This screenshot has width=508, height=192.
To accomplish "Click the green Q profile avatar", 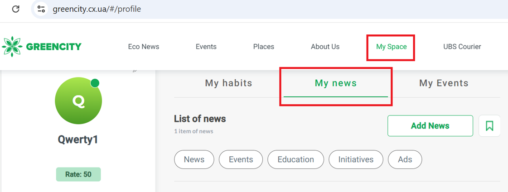I will 78,101.
